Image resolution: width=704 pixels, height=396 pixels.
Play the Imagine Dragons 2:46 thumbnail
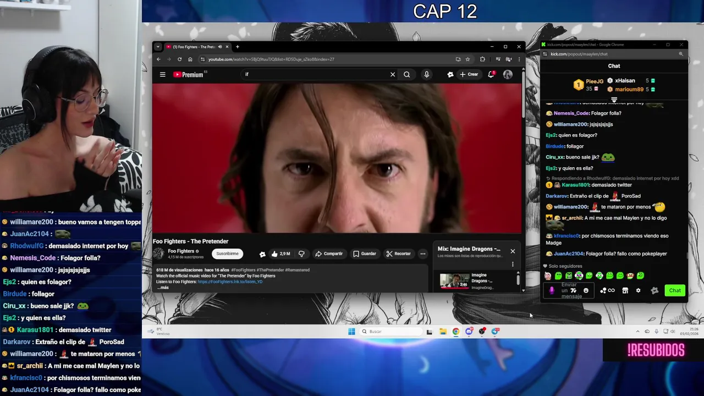point(454,280)
